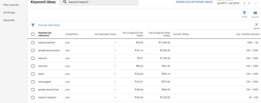Click the 'semrush' keyword text
Screen dimensions: 261x103
[x=43, y=66]
